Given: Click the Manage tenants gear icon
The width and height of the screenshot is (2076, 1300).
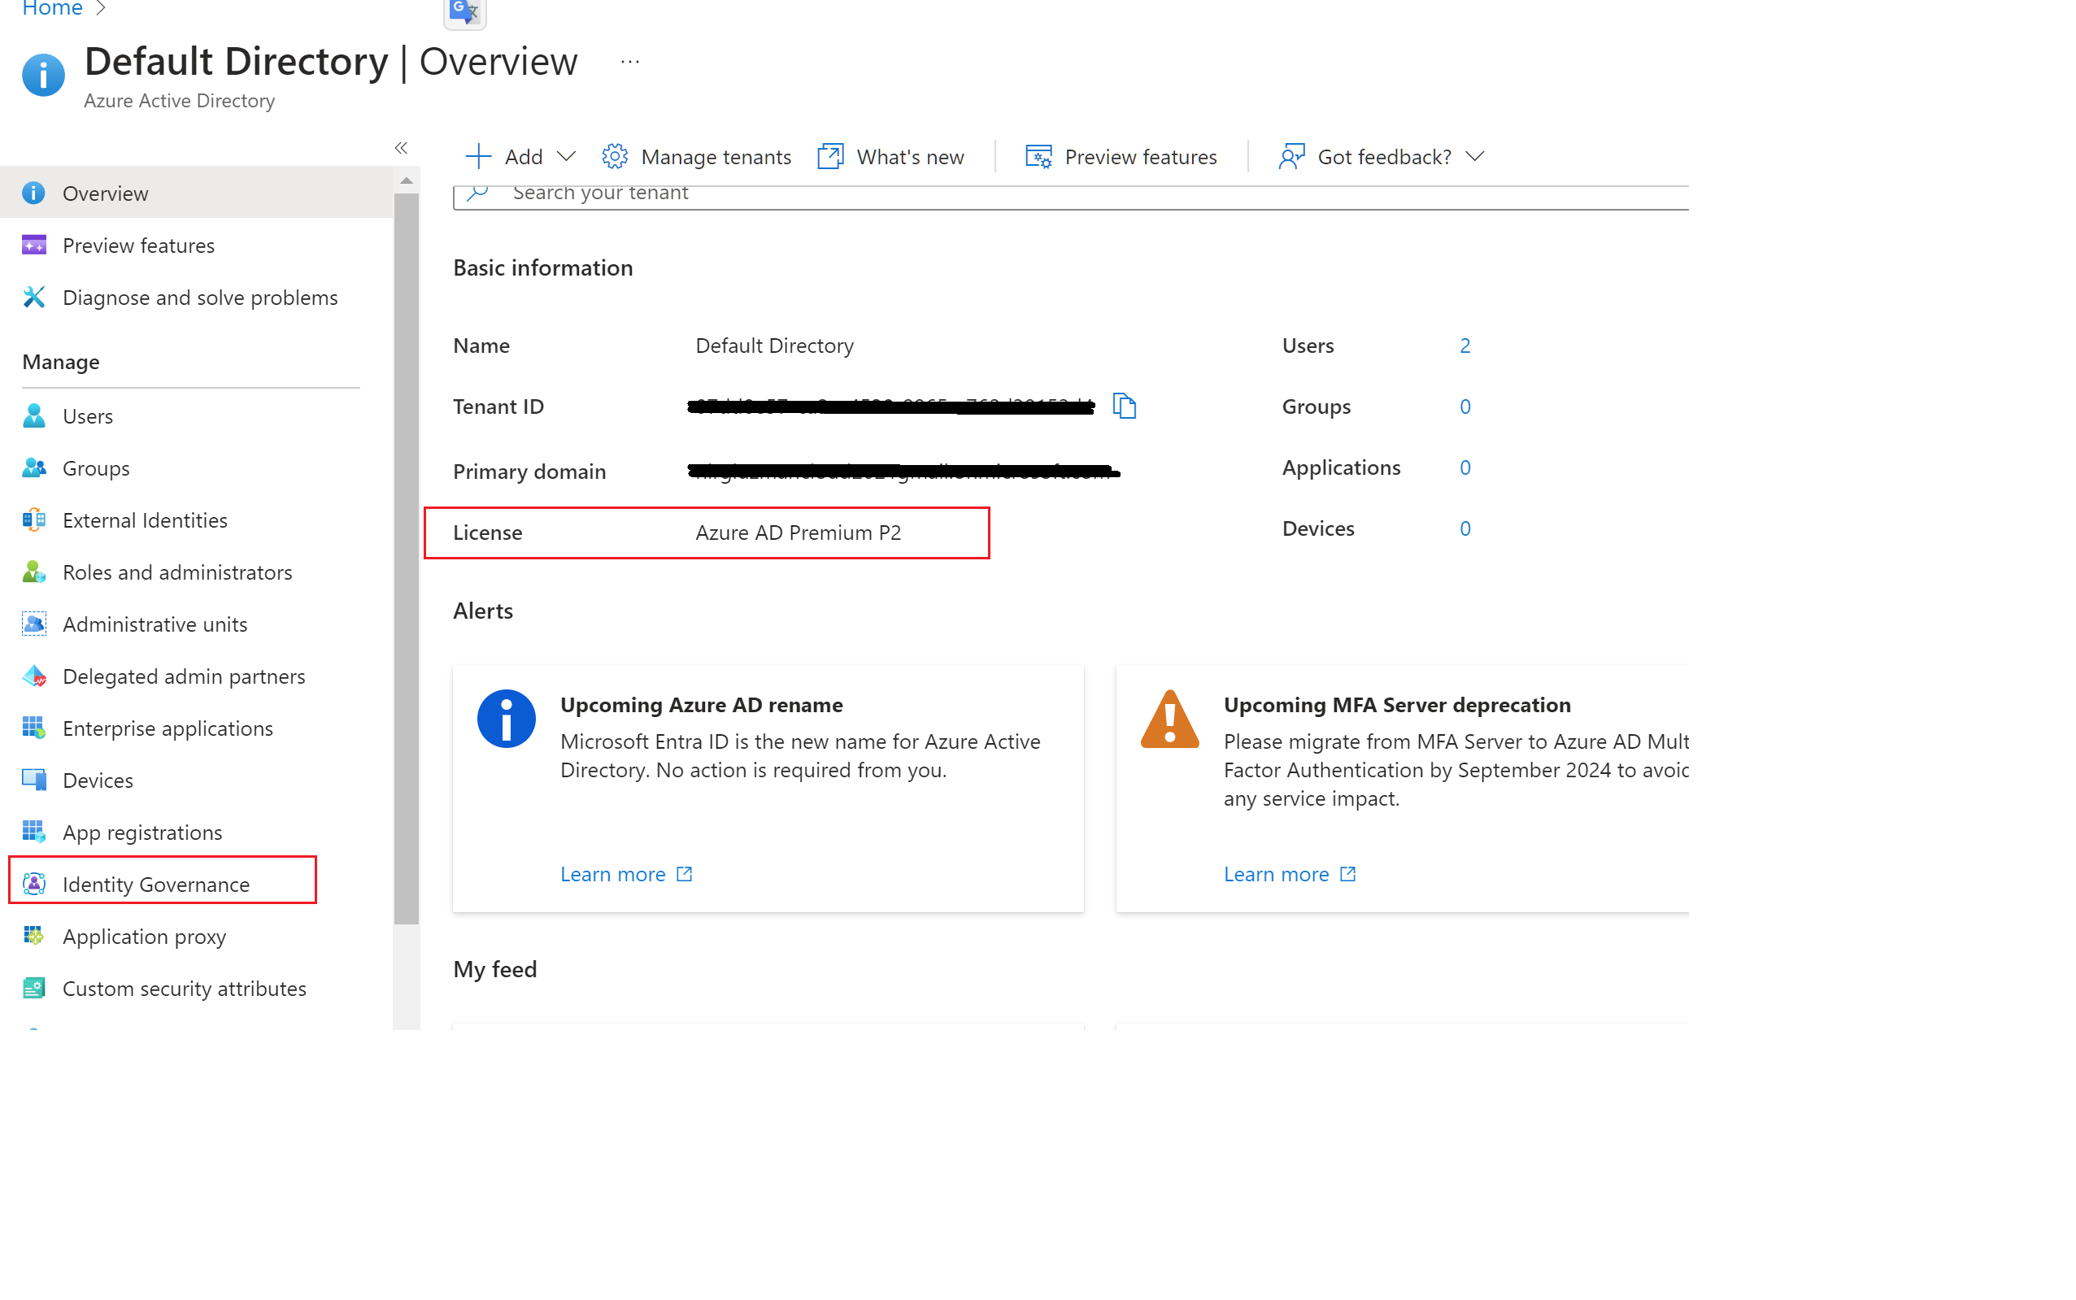Looking at the screenshot, I should click(615, 156).
